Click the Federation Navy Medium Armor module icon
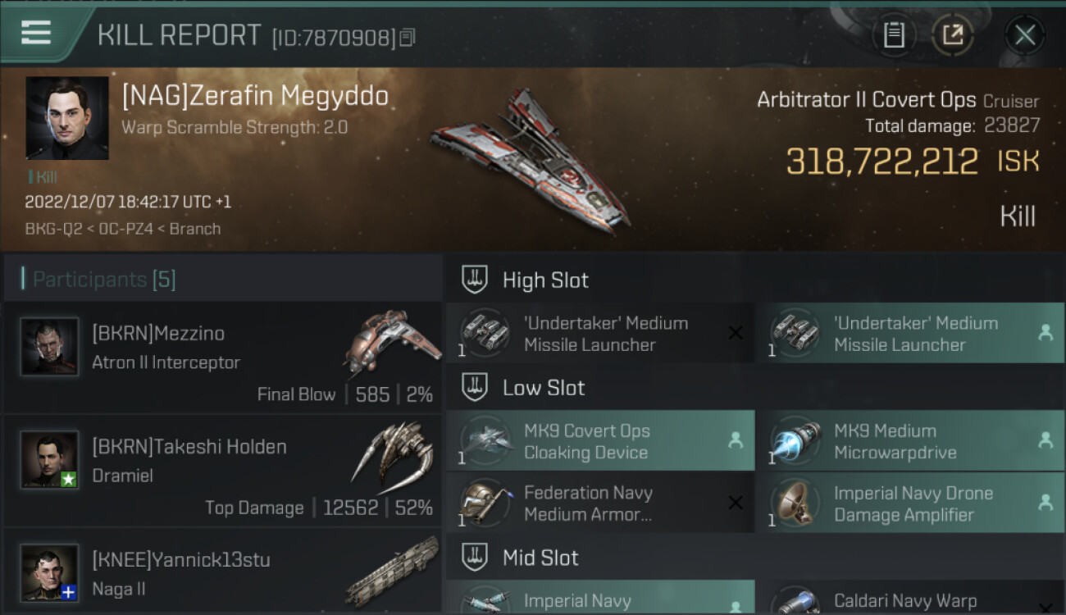Viewport: 1066px width, 615px height. (485, 503)
